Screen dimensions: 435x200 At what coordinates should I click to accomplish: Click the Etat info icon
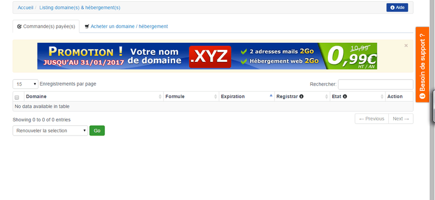click(x=345, y=96)
